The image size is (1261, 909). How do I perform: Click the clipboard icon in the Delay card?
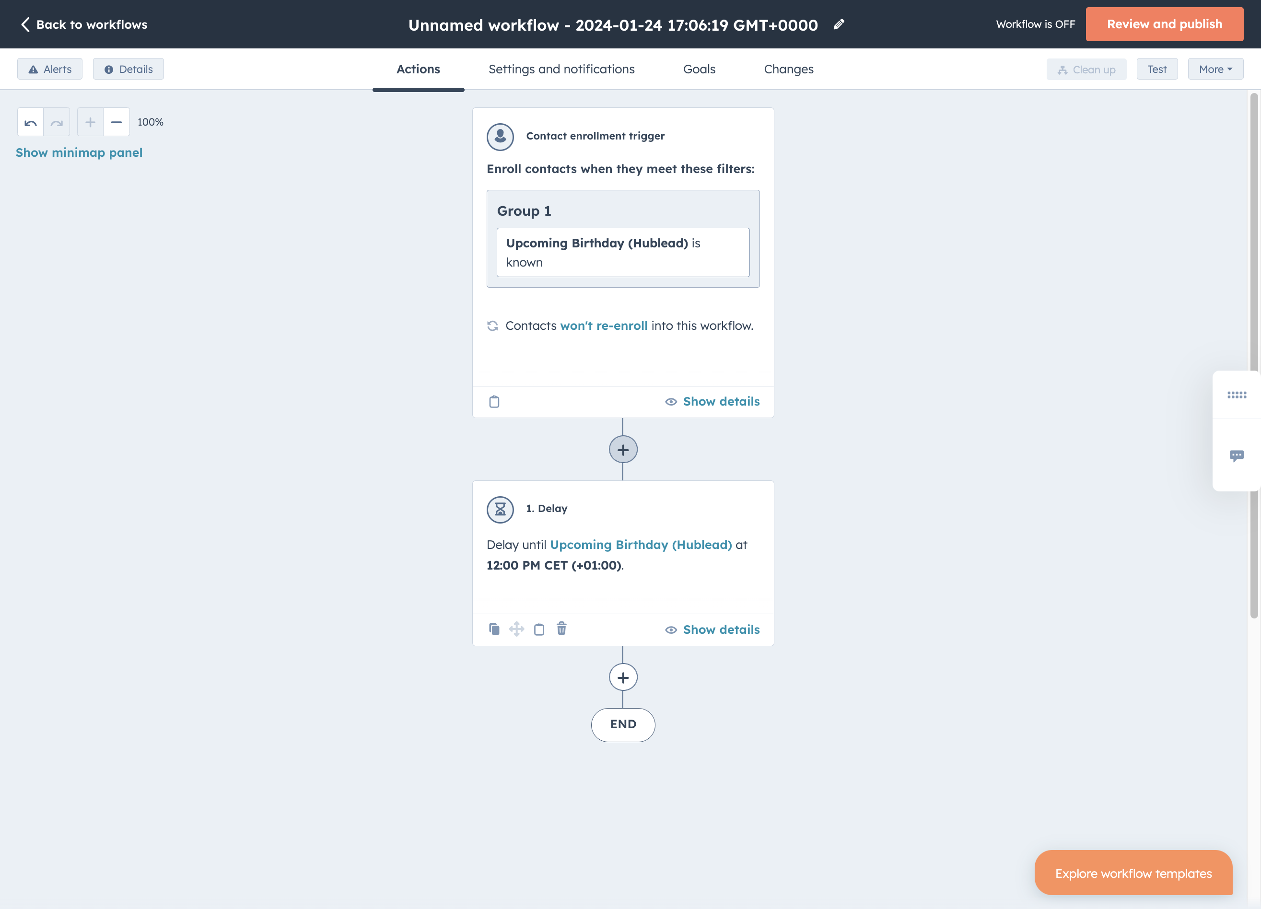(539, 629)
